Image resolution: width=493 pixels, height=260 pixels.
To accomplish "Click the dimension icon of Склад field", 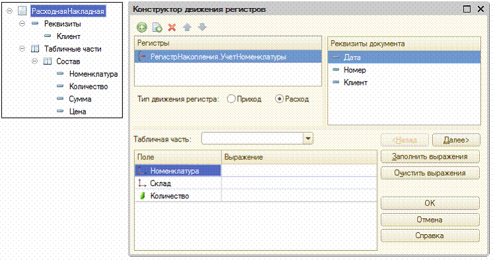I will pyautogui.click(x=143, y=183).
